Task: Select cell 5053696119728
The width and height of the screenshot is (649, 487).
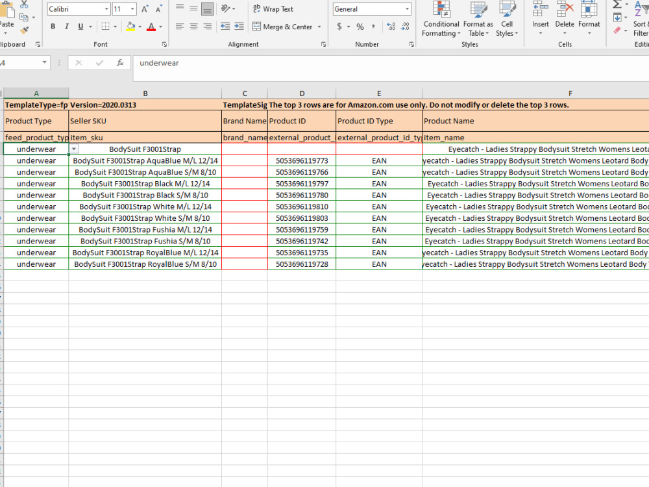Action: (302, 264)
